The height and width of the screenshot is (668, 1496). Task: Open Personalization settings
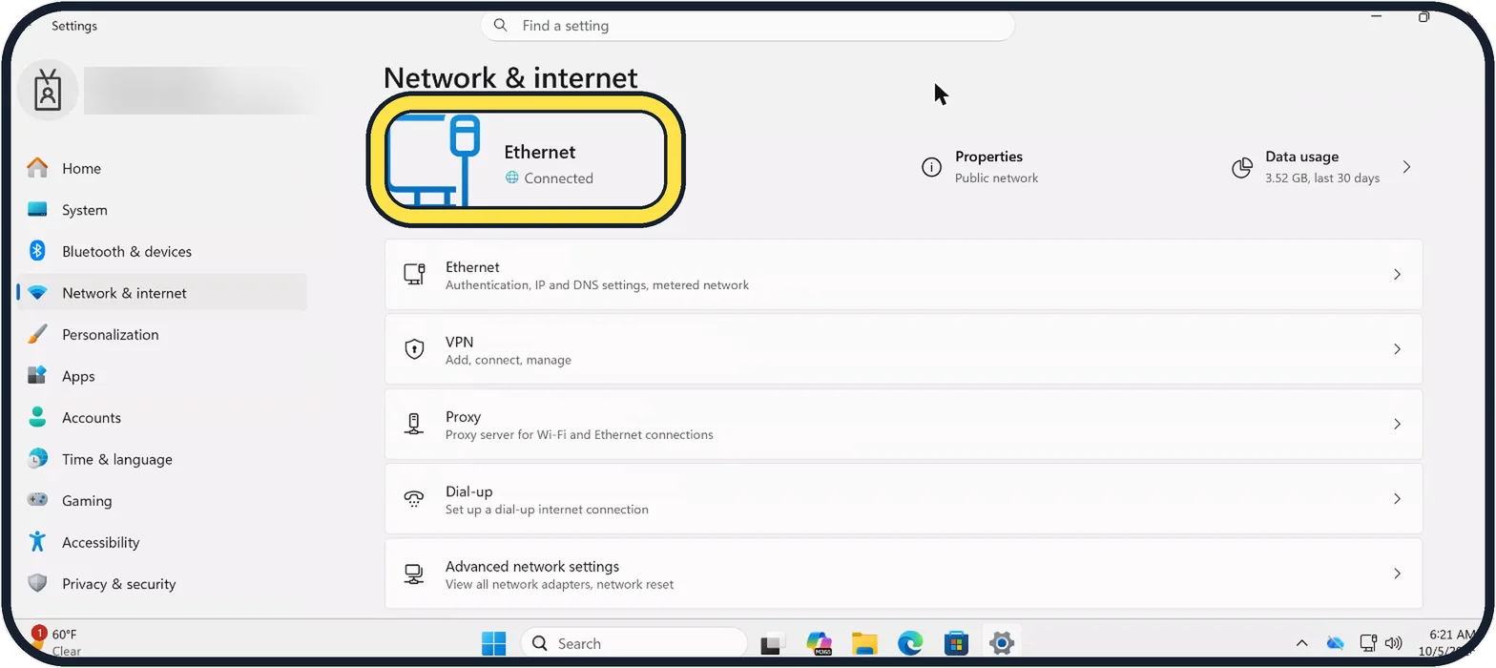click(160, 334)
